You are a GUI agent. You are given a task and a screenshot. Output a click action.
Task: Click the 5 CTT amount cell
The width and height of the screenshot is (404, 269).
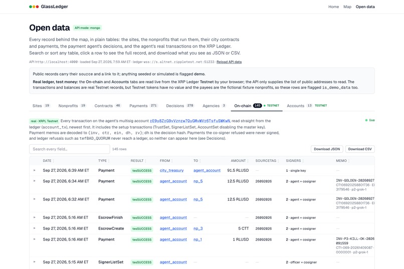244,228
